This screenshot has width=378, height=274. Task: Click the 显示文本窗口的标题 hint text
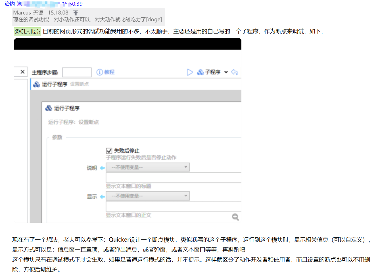[128, 186]
